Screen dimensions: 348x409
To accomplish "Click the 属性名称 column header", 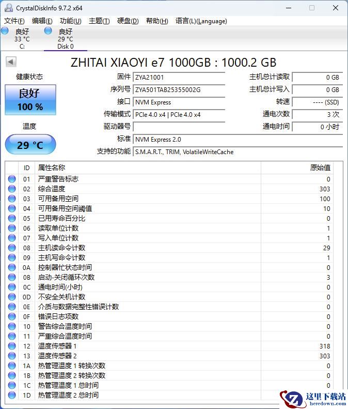I will coord(148,168).
